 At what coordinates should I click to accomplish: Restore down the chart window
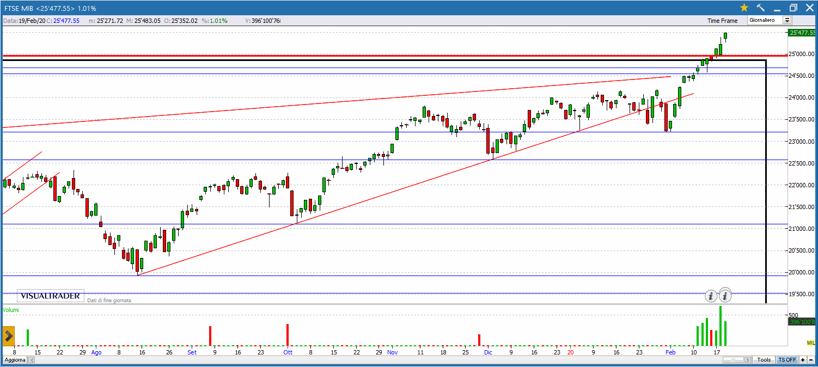point(793,8)
